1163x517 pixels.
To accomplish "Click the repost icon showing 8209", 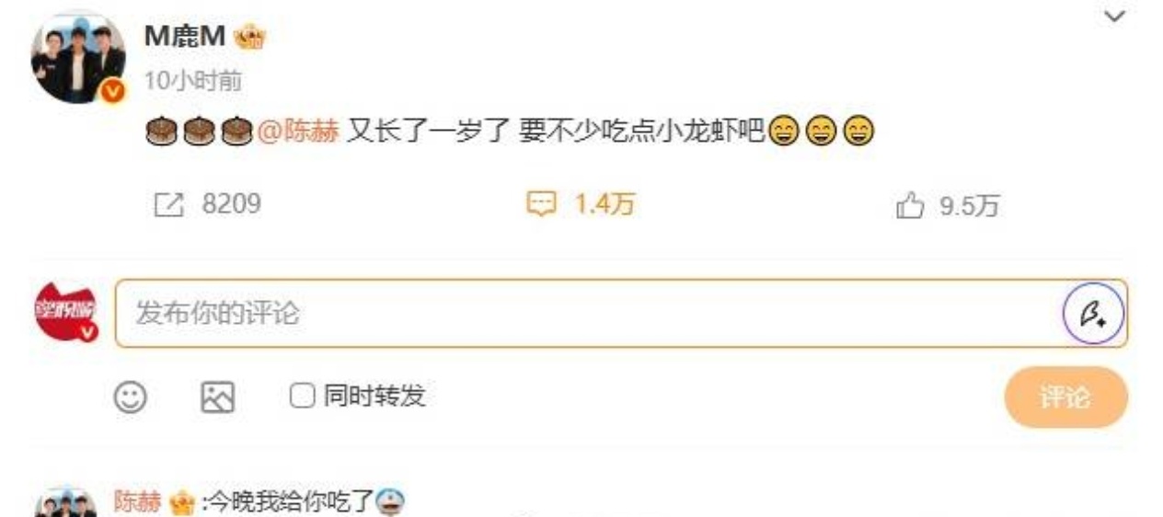I will pos(168,204).
